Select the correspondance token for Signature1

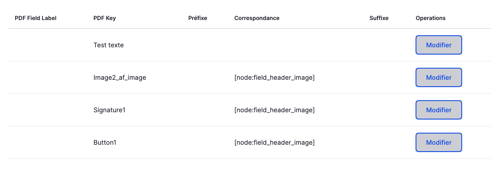click(x=274, y=110)
